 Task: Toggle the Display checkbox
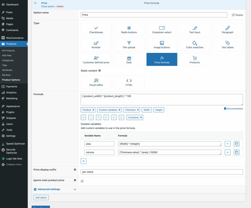coord(233,15)
